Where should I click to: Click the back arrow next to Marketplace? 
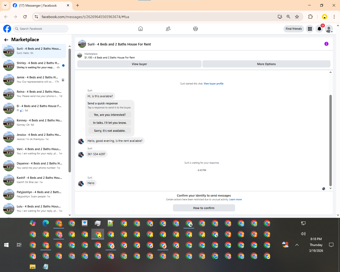[6, 40]
